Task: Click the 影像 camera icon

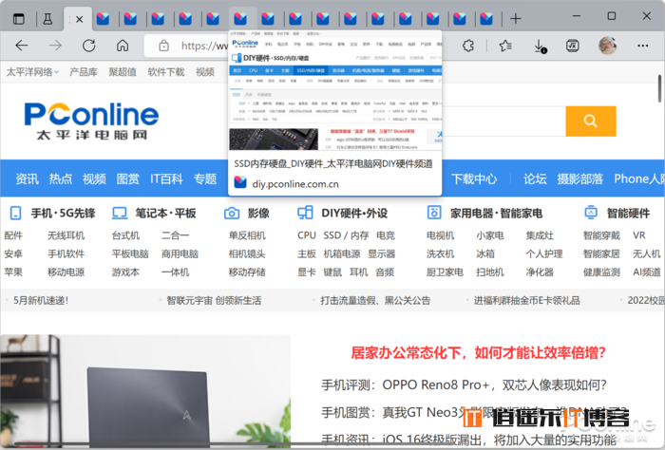Action: pyautogui.click(x=232, y=213)
